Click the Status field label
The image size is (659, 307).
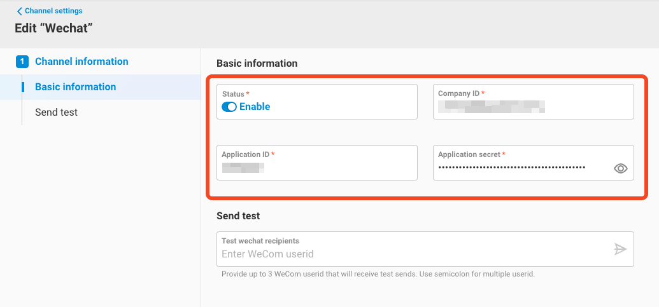tap(233, 93)
